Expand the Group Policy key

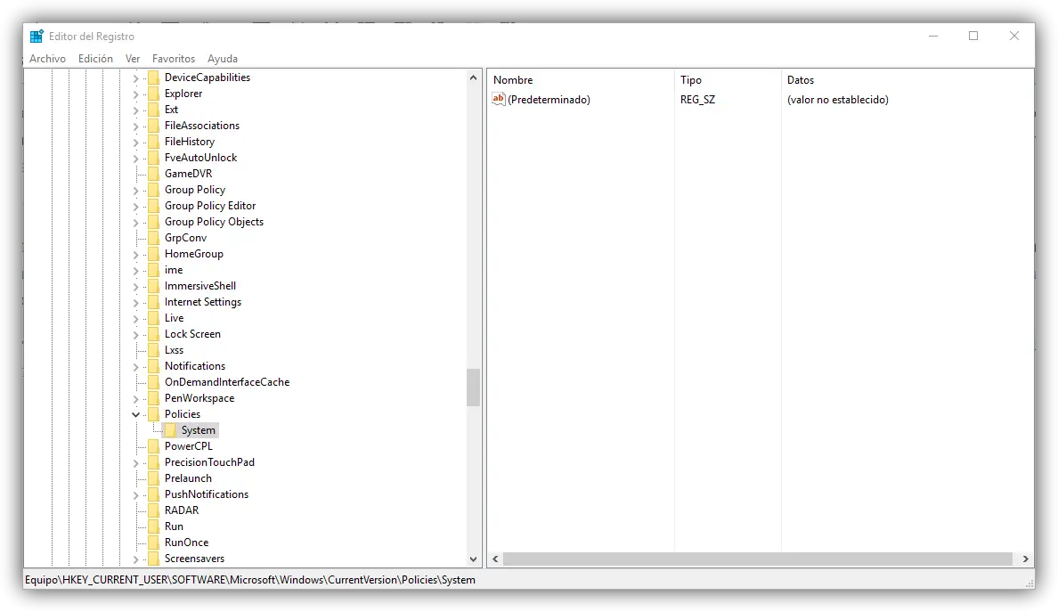pos(135,189)
